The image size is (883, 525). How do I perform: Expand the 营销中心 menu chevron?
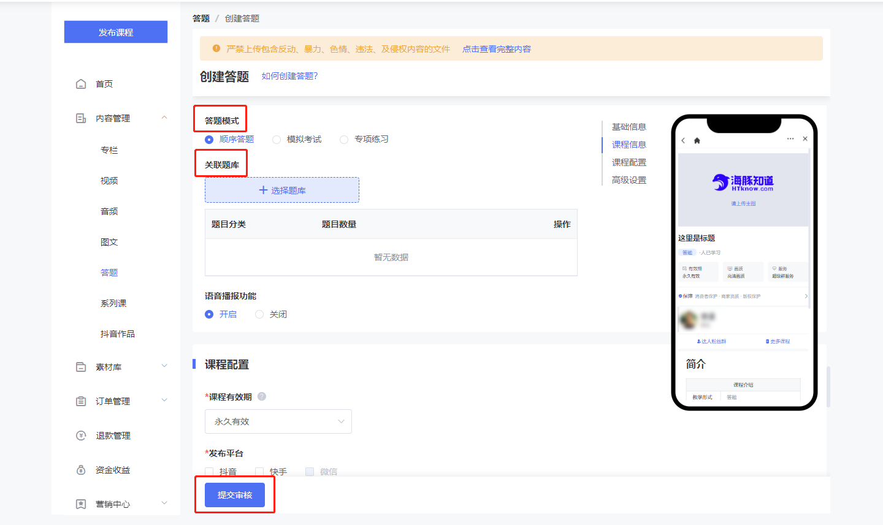pyautogui.click(x=164, y=503)
